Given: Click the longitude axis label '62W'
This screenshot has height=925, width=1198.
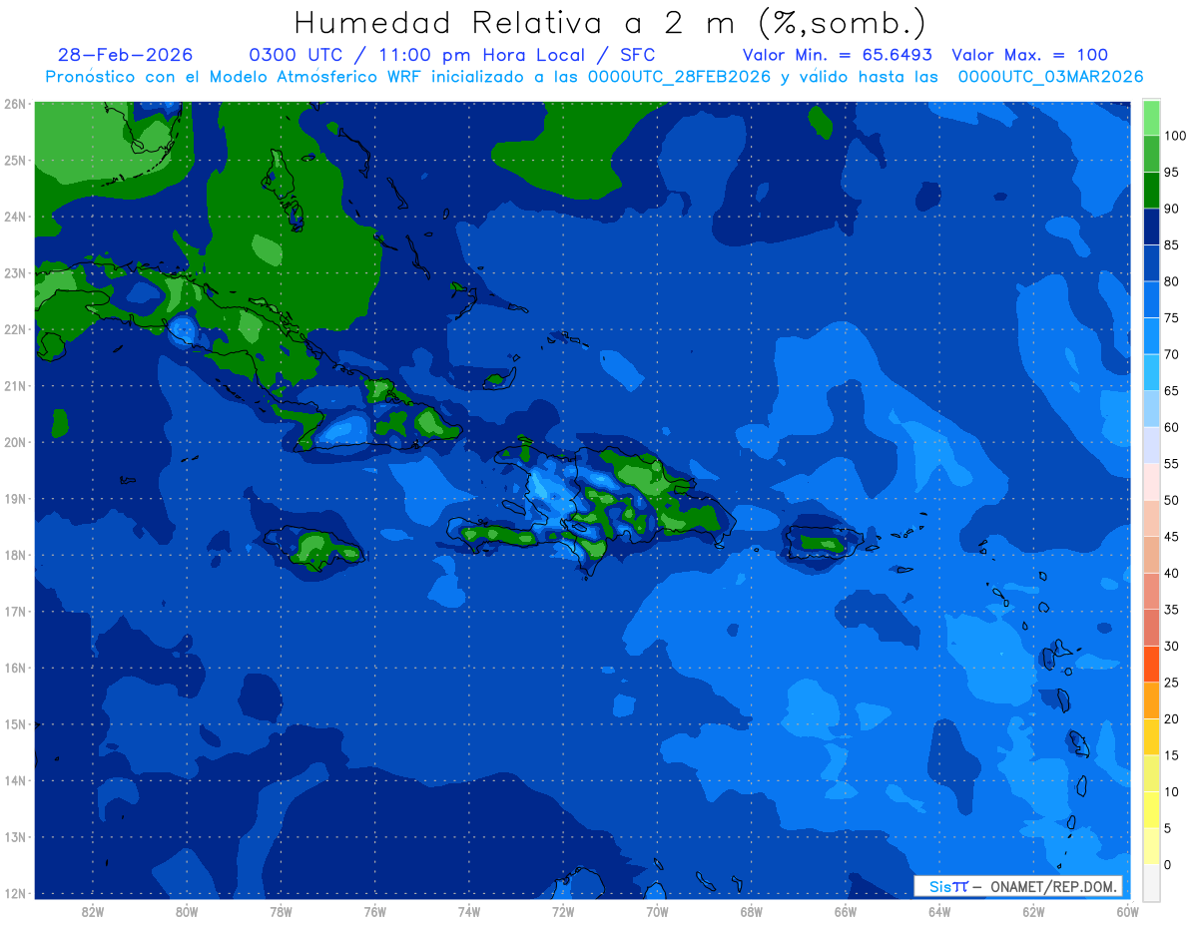Looking at the screenshot, I should click(x=1032, y=911).
